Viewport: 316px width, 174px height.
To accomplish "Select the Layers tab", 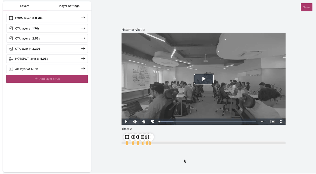I will point(25,6).
